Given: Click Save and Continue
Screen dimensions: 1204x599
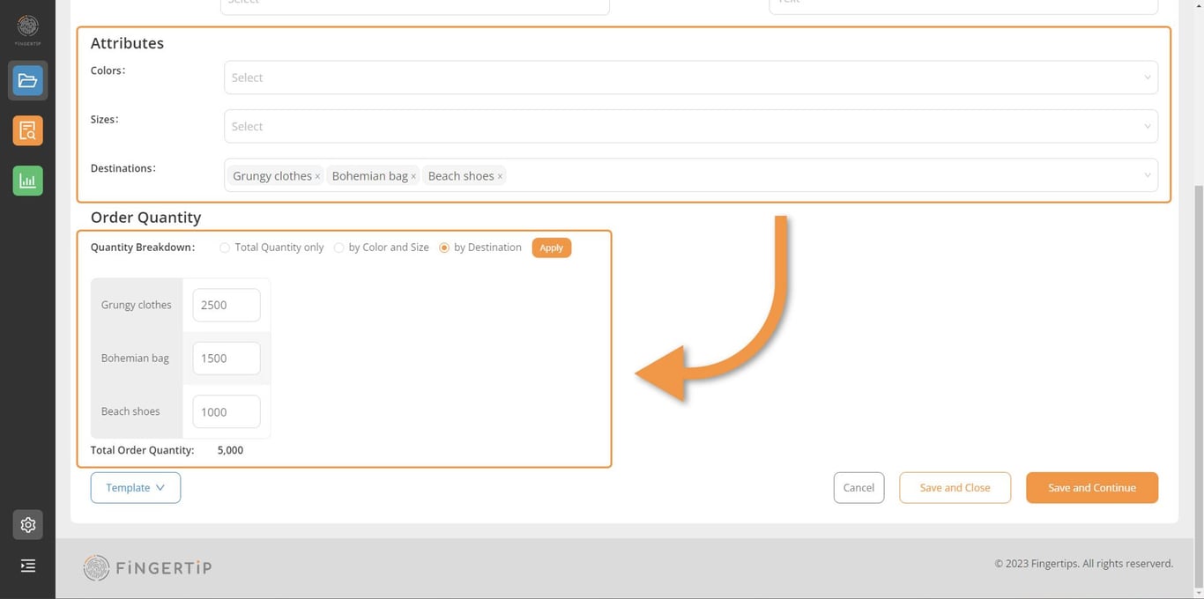Looking at the screenshot, I should [1092, 488].
